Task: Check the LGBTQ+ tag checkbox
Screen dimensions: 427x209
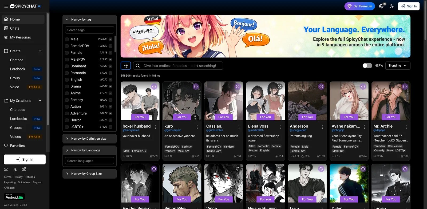Action: point(67,127)
